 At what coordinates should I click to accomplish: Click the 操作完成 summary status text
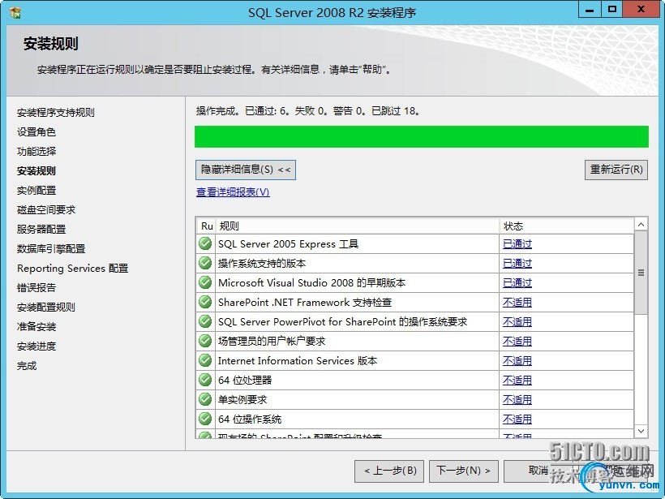[x=308, y=111]
